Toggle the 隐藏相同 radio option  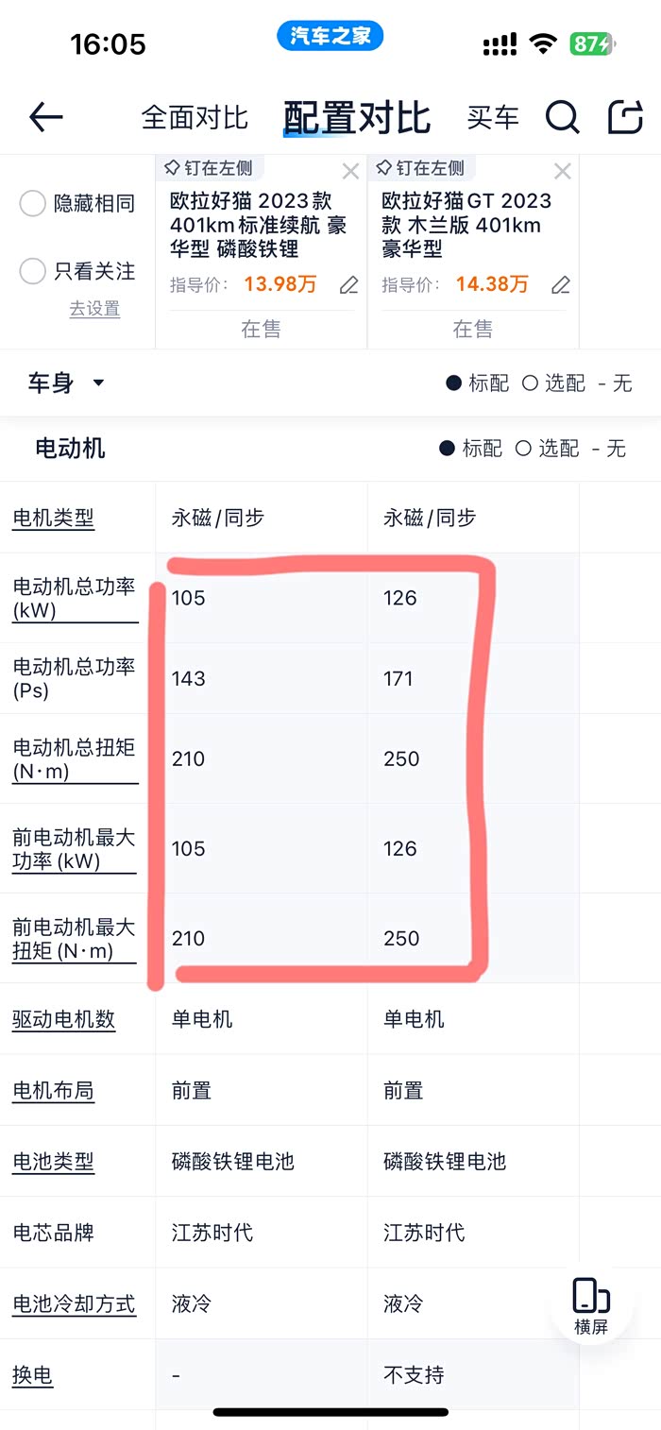33,203
